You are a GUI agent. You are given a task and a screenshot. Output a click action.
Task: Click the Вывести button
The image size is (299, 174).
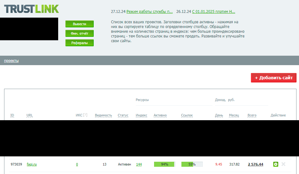[x=80, y=24]
